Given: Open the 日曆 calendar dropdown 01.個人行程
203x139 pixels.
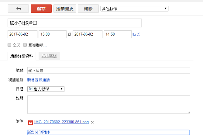Looking at the screenshot, I should pos(46,89).
